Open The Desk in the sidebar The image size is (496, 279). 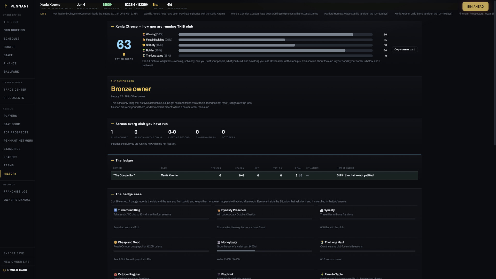(x=17, y=22)
